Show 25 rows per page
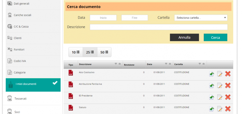The height and width of the screenshot is (114, 242). [x=90, y=52]
